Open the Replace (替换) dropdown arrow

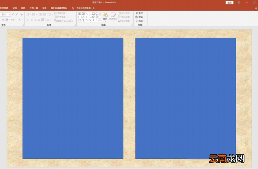(145, 17)
